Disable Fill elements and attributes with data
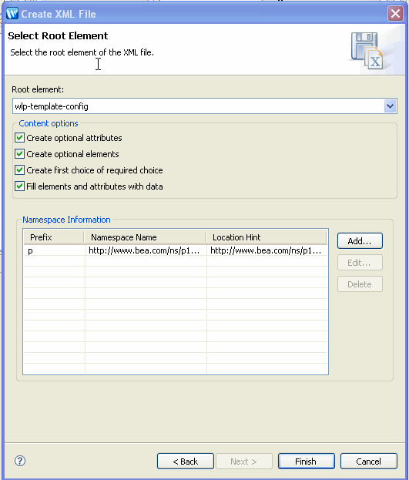This screenshot has width=409, height=480. pyautogui.click(x=19, y=186)
